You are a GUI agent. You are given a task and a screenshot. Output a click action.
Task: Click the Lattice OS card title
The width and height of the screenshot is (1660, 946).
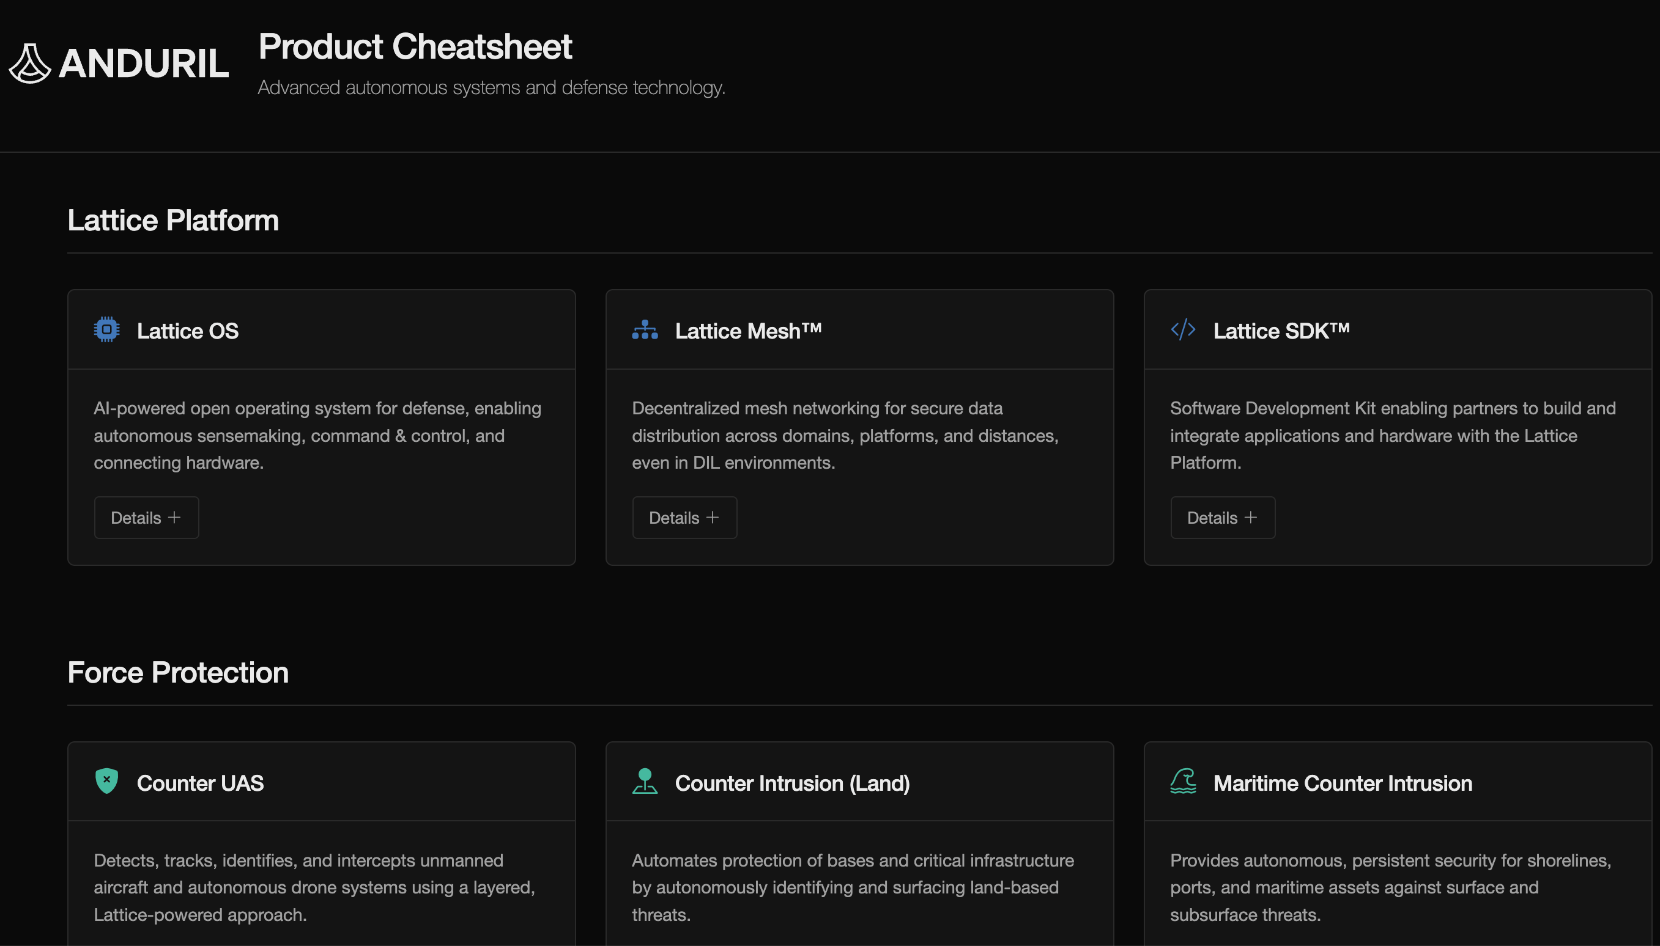188,331
